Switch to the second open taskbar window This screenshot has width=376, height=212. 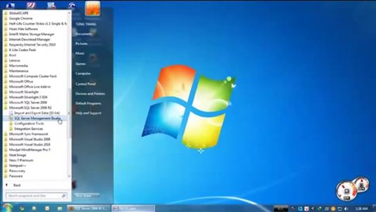tap(133, 208)
